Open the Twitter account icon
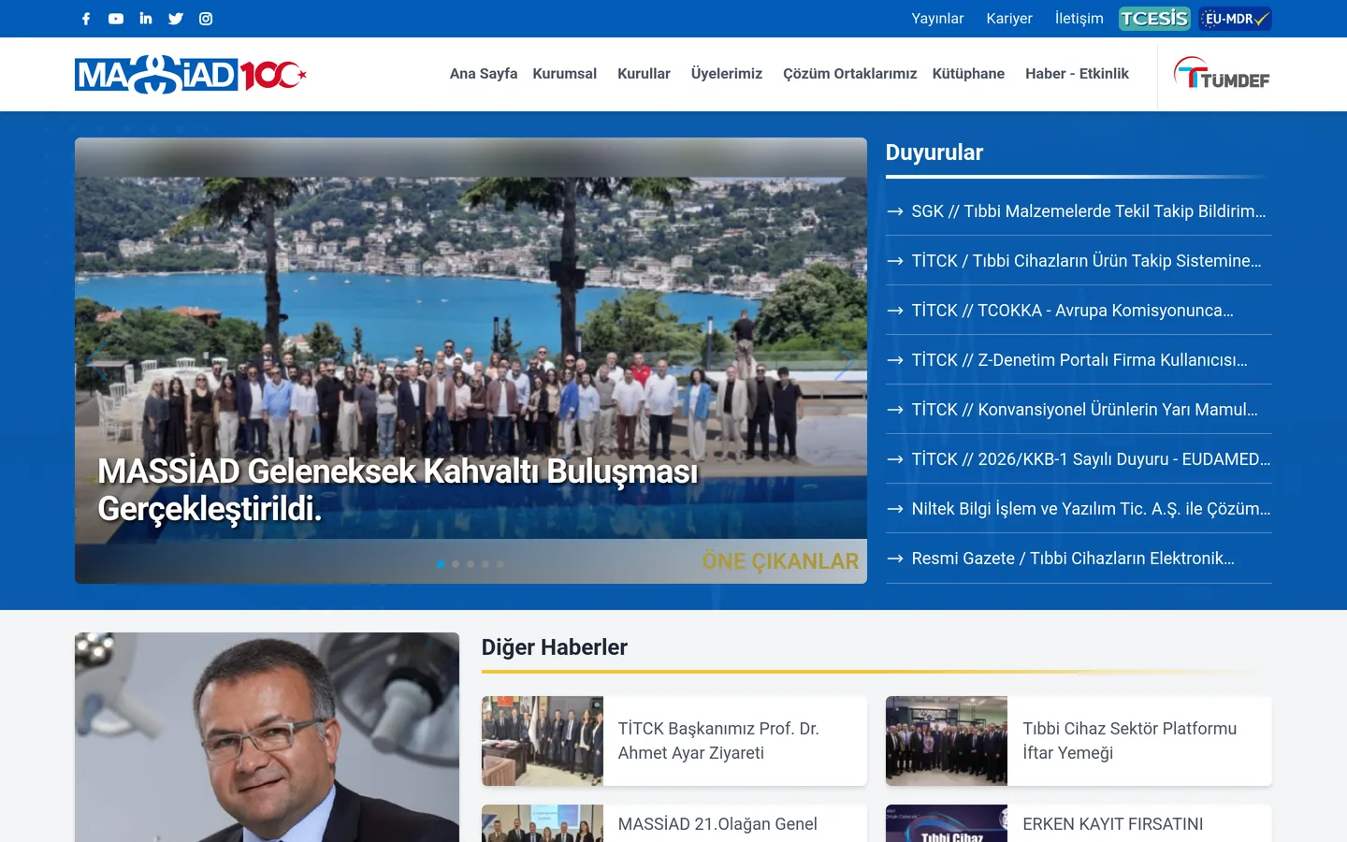This screenshot has width=1347, height=842. click(x=176, y=19)
